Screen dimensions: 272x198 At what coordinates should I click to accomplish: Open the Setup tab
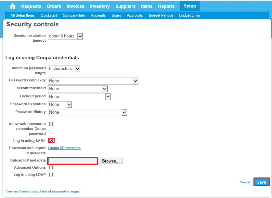(190, 6)
